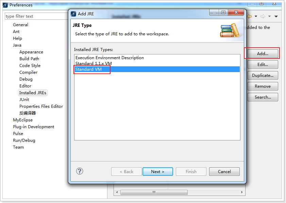This screenshot has height=203, width=286.
Task: Open Installed JREs preference page
Action: (x=33, y=92)
